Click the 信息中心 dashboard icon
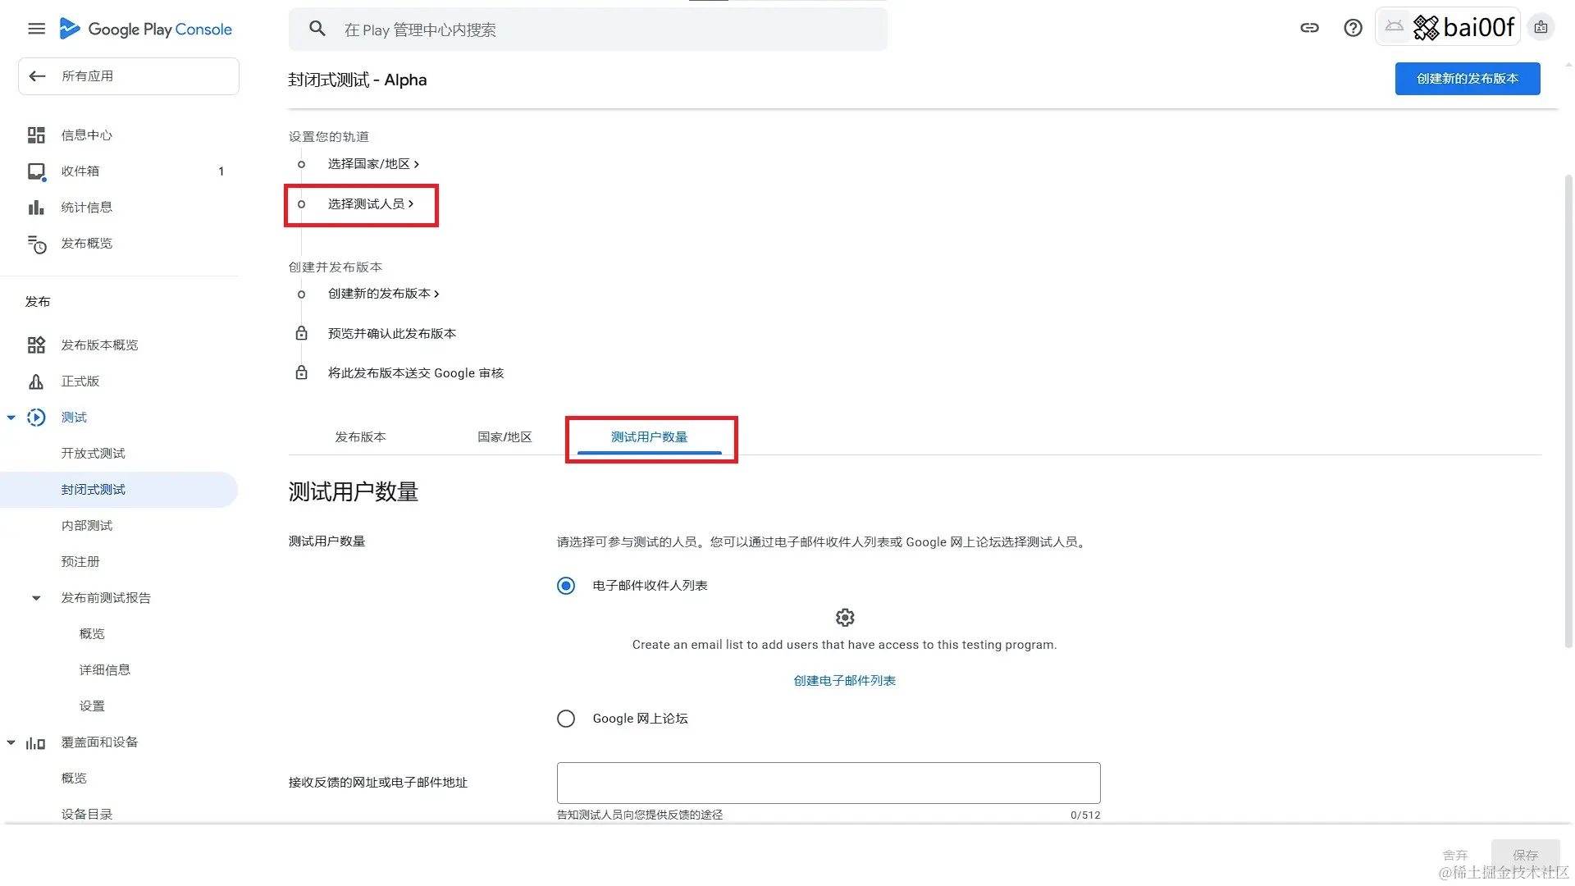Image resolution: width=1575 pixels, height=886 pixels. coord(36,135)
